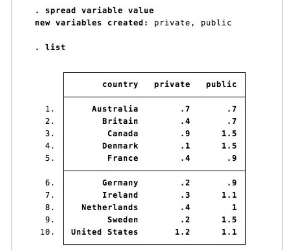Click the Germany country cell

[120, 183]
